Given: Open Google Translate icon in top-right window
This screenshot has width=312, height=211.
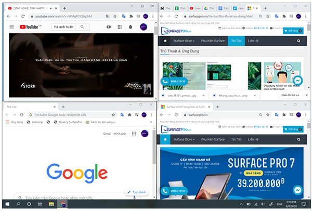Looking at the screenshot, I should click(x=277, y=16).
